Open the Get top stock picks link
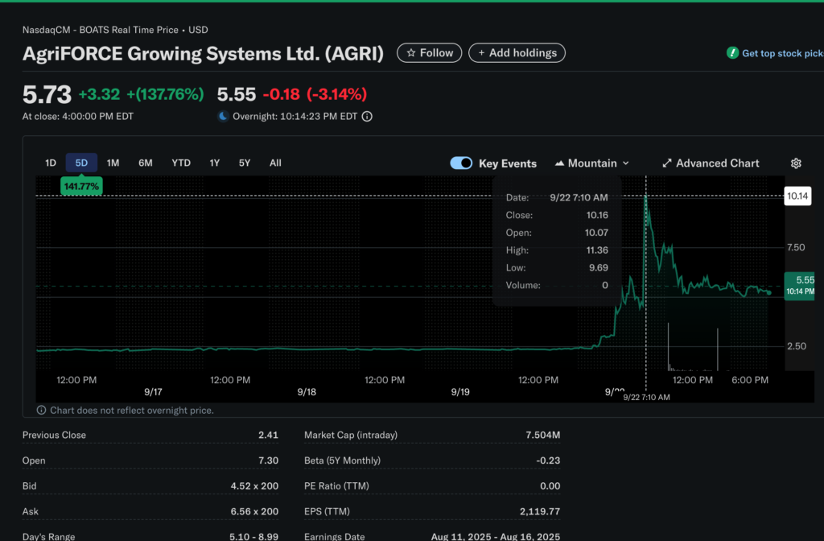Screen dimensions: 824x541 pos(777,53)
